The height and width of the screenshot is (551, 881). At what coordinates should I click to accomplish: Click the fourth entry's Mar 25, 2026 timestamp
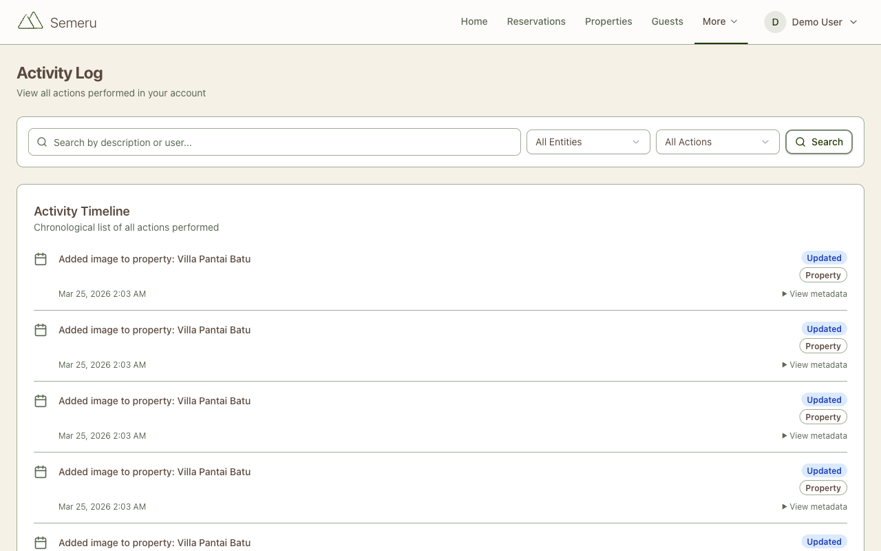[103, 507]
